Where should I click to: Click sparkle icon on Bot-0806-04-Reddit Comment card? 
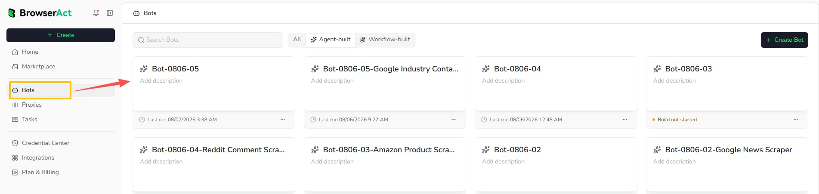(144, 150)
